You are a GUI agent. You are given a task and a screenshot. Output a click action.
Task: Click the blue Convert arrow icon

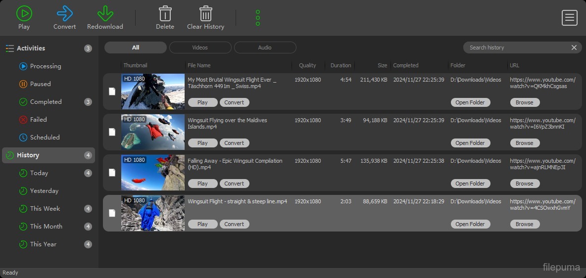[x=64, y=13]
